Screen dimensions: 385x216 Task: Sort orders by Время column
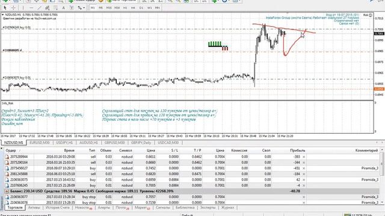[69, 151]
